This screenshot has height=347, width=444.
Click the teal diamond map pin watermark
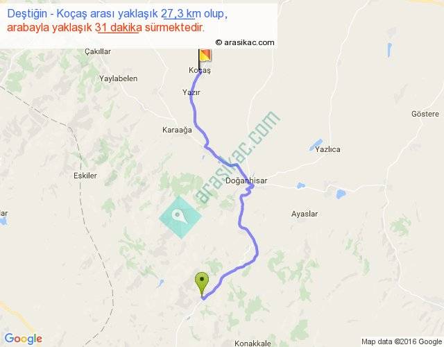coord(180,217)
